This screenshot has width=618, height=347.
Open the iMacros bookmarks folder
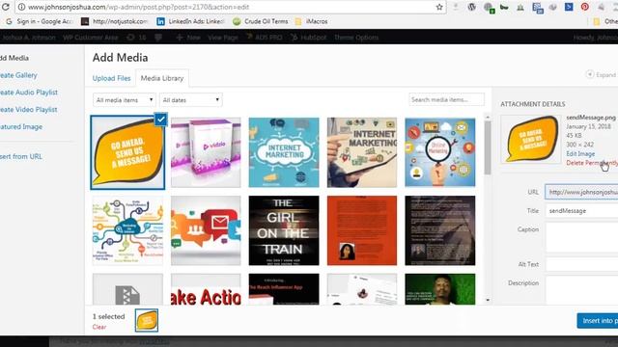[x=311, y=21]
